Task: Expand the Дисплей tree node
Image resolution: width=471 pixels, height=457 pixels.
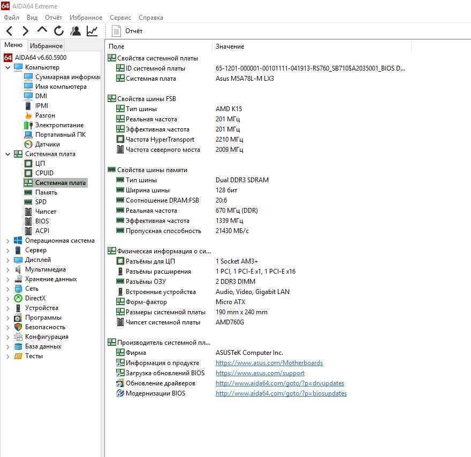Action: 8,260
